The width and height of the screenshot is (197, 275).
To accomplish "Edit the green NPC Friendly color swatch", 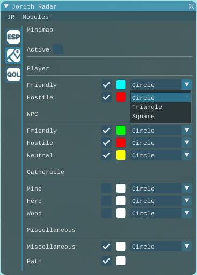I will click(121, 131).
